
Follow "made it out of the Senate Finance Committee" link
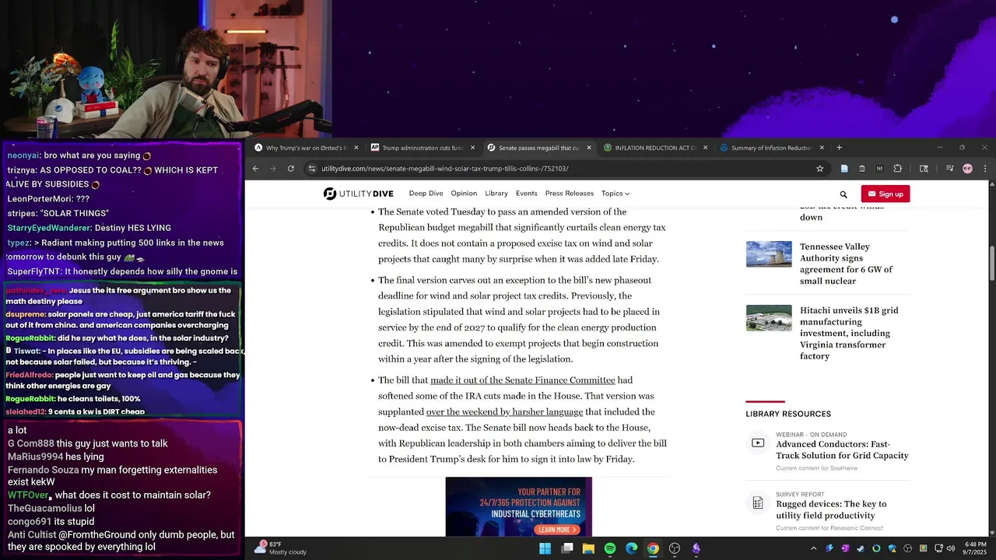[523, 380]
